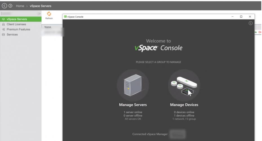Close the vSpace Console window
The image size is (262, 141).
[250, 17]
